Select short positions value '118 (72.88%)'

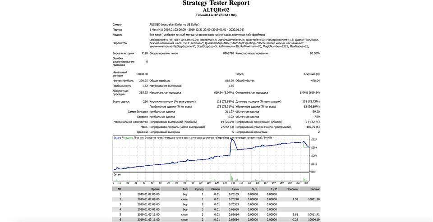click(225, 101)
